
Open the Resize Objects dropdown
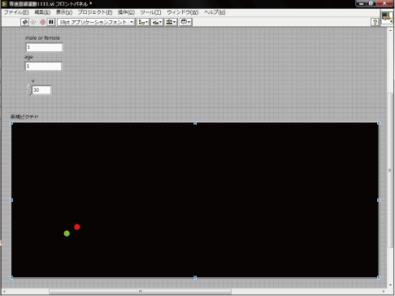click(x=171, y=22)
